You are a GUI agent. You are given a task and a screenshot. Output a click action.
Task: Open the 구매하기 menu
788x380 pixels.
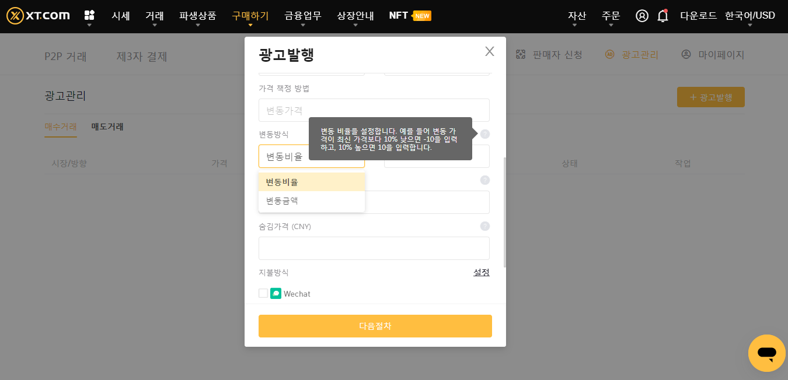tap(250, 16)
